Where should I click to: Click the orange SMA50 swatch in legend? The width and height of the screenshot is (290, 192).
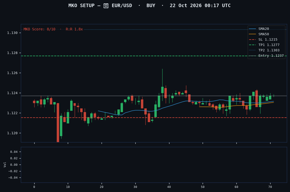click(x=253, y=34)
